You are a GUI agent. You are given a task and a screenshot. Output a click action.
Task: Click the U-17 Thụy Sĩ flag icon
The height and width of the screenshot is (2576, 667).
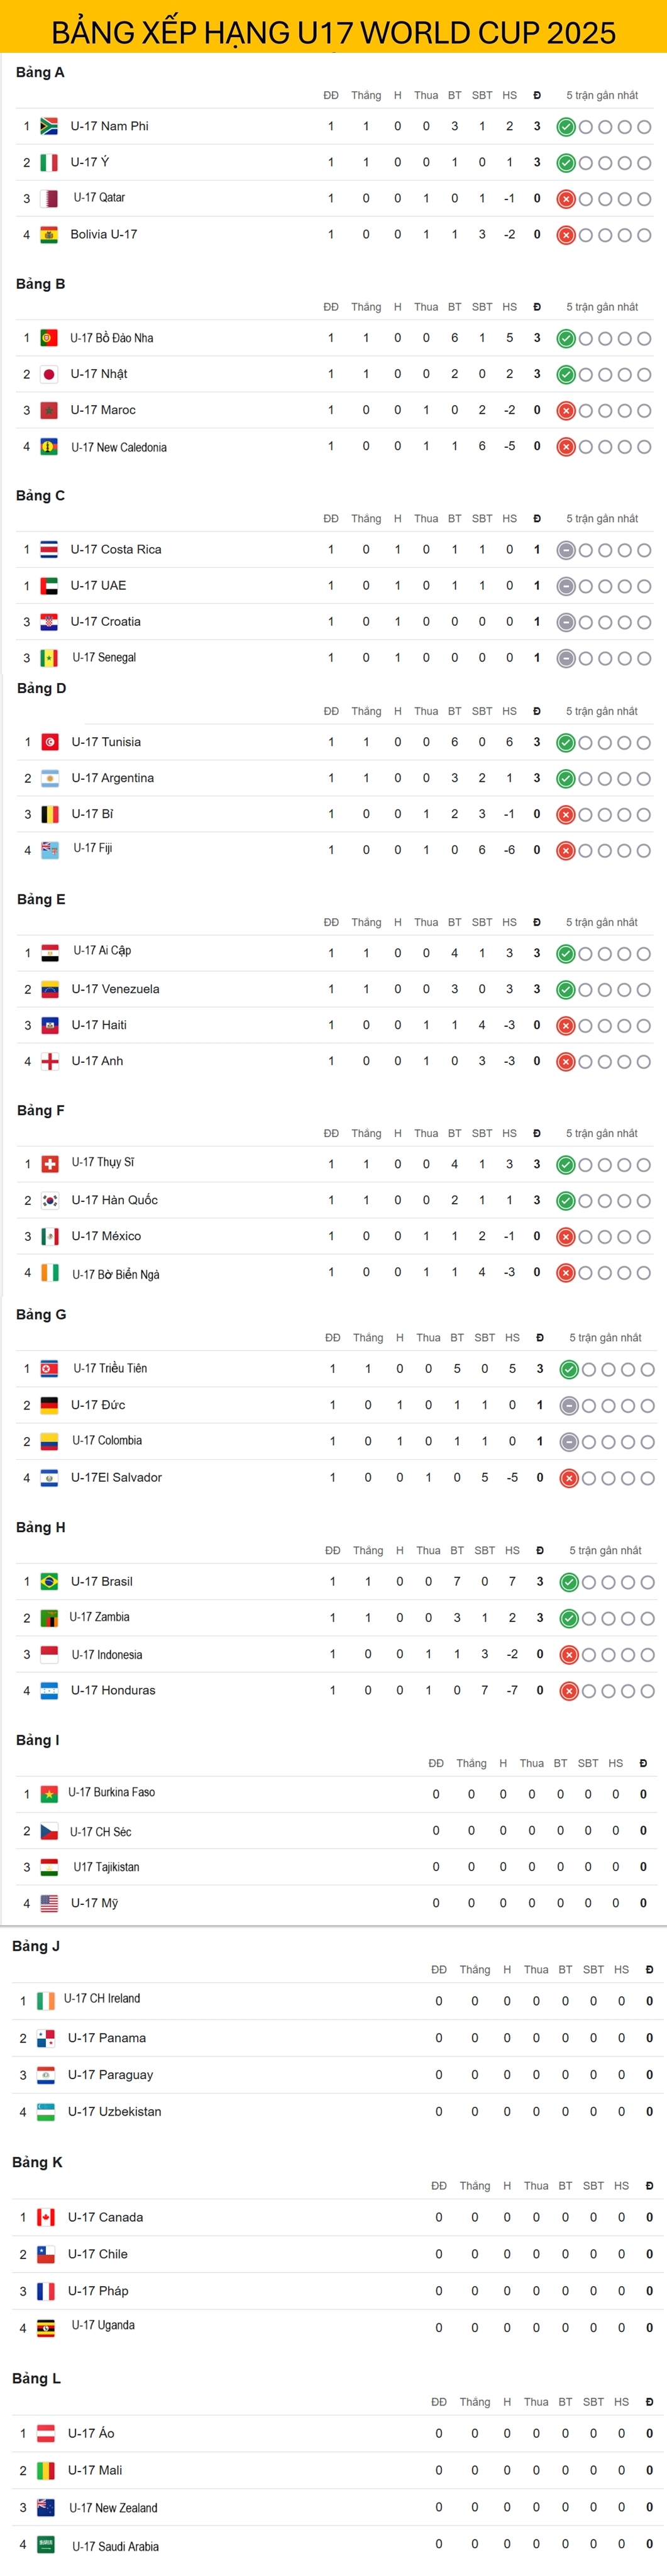pos(49,1164)
